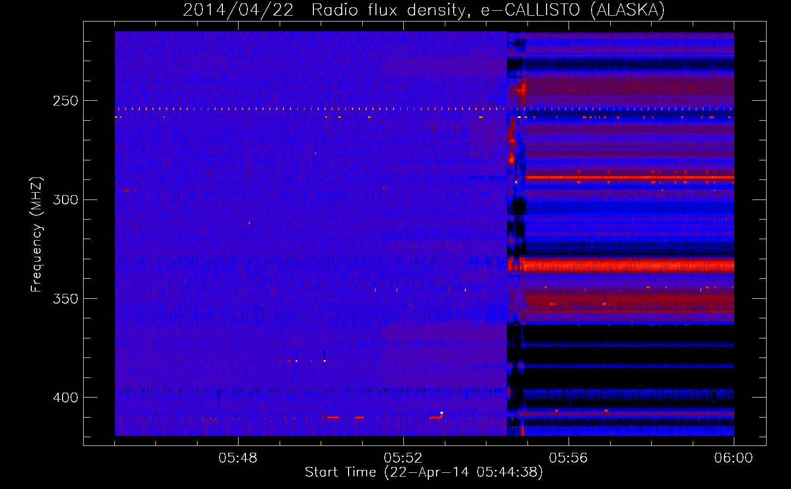This screenshot has width=791, height=489.
Task: Click the 'e-CALLISTO (ALASKA)' text in the title
Action: click(573, 10)
